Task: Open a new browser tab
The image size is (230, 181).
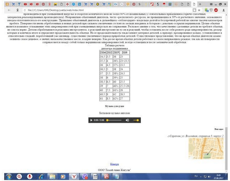Action: [x=200, y=4]
